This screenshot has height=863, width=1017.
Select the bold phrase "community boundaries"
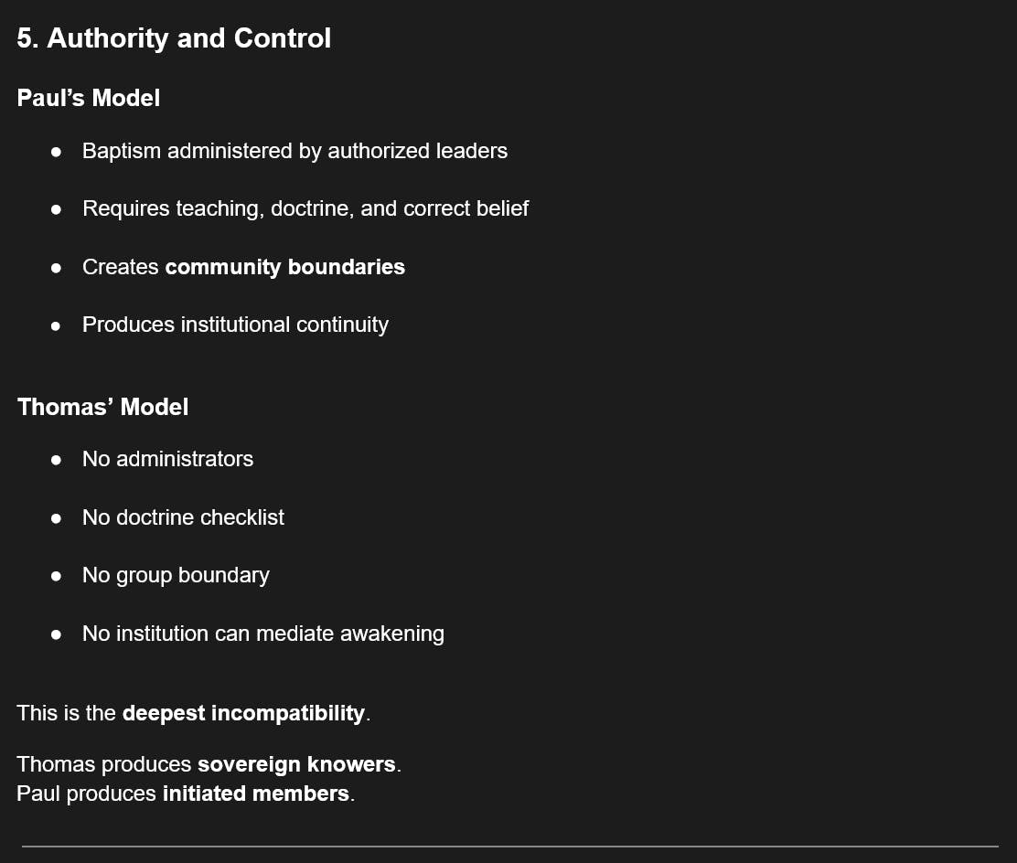pyautogui.click(x=284, y=267)
